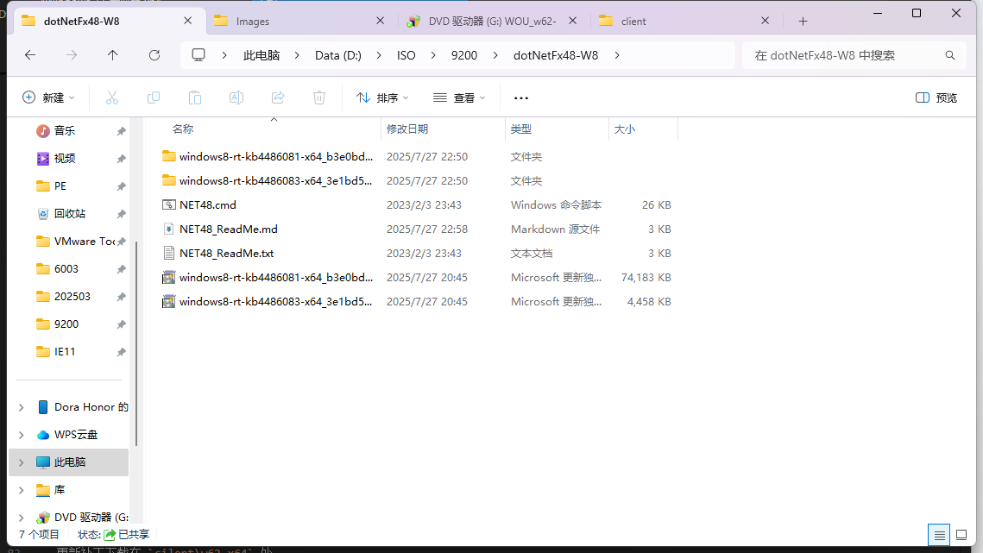Open 9200 folder in sidebar

coord(58,324)
